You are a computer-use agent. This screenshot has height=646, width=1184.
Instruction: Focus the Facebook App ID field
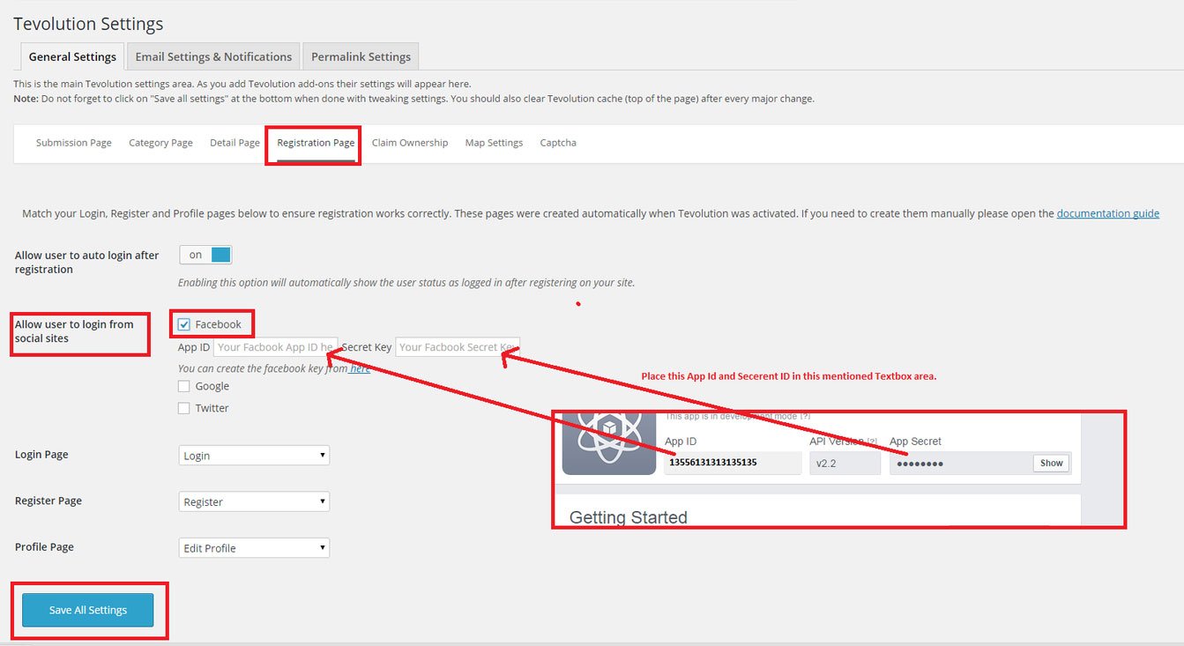(x=275, y=347)
